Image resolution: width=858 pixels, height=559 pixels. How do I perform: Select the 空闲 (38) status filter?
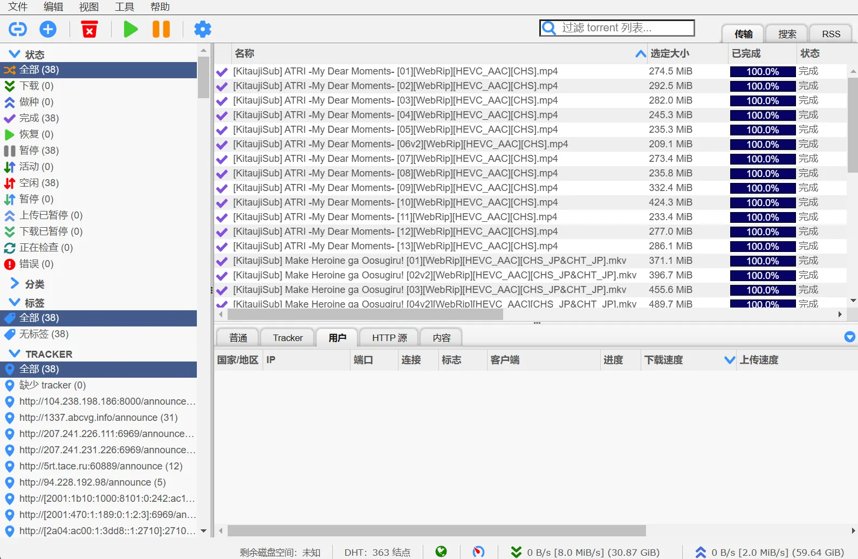point(98,183)
